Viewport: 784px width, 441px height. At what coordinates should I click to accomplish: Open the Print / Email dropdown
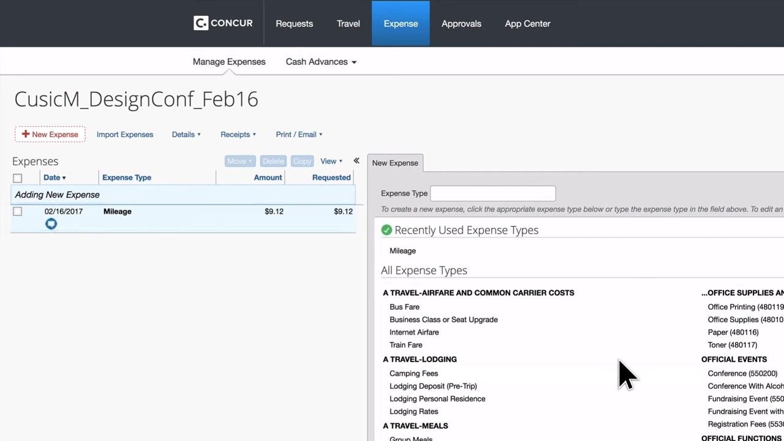(299, 134)
